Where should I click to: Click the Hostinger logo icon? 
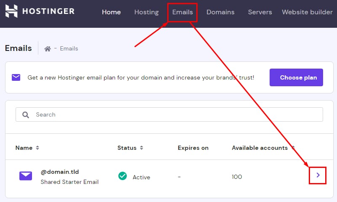(x=11, y=11)
